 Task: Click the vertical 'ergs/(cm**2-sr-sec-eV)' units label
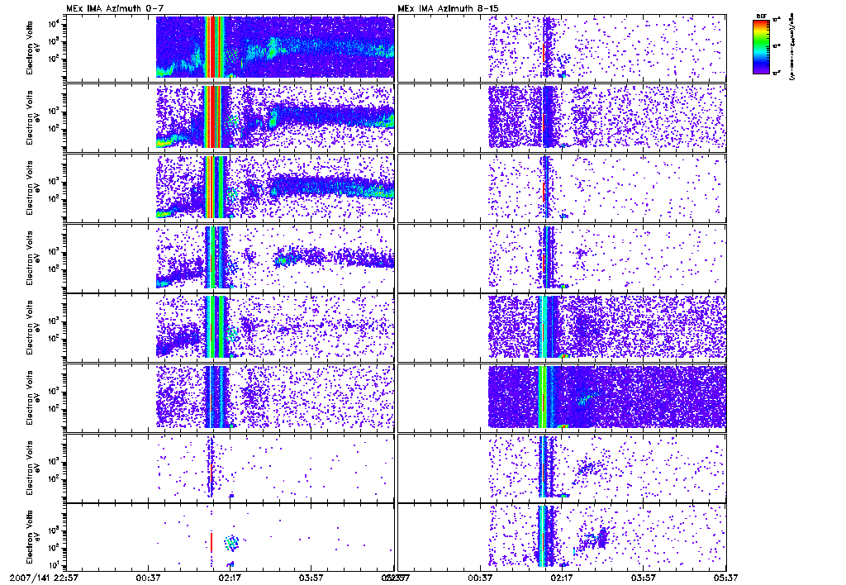(x=793, y=47)
